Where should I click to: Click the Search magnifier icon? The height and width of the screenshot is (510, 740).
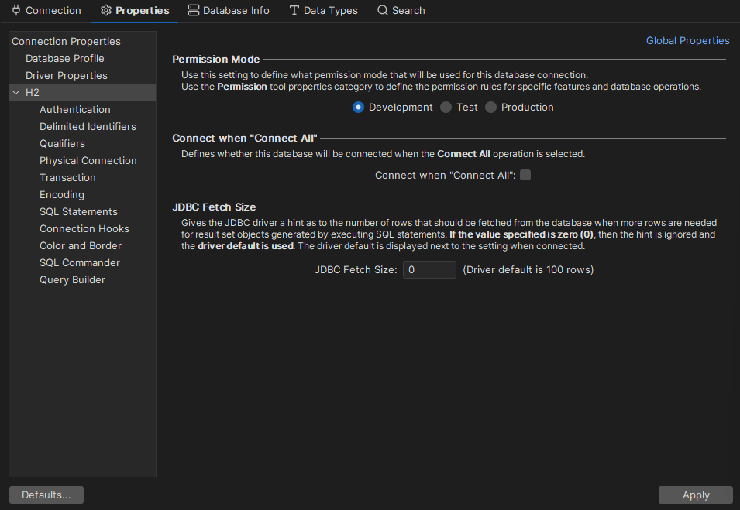[381, 10]
